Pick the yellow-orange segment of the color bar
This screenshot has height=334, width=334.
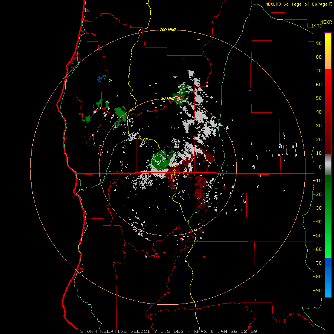328,51
